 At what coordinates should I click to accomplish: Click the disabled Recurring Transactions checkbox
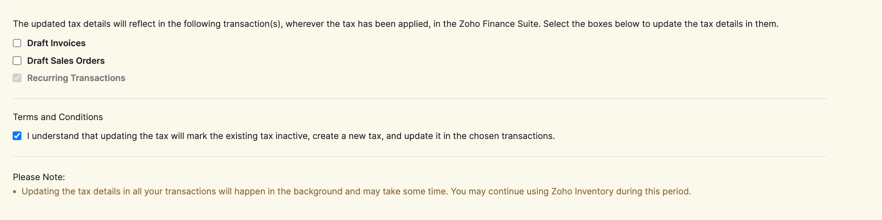[x=17, y=78]
